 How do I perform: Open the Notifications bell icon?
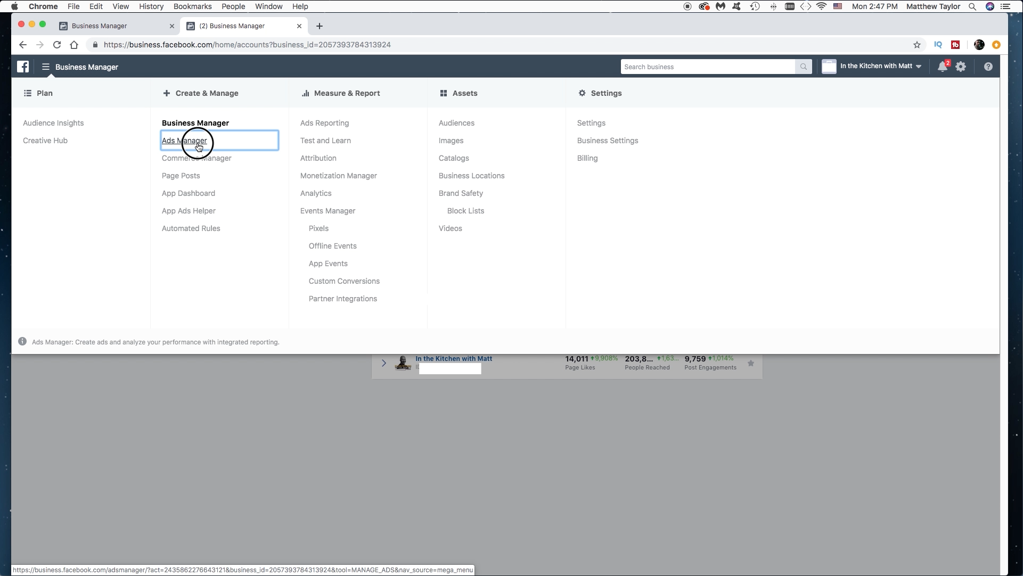click(x=942, y=67)
